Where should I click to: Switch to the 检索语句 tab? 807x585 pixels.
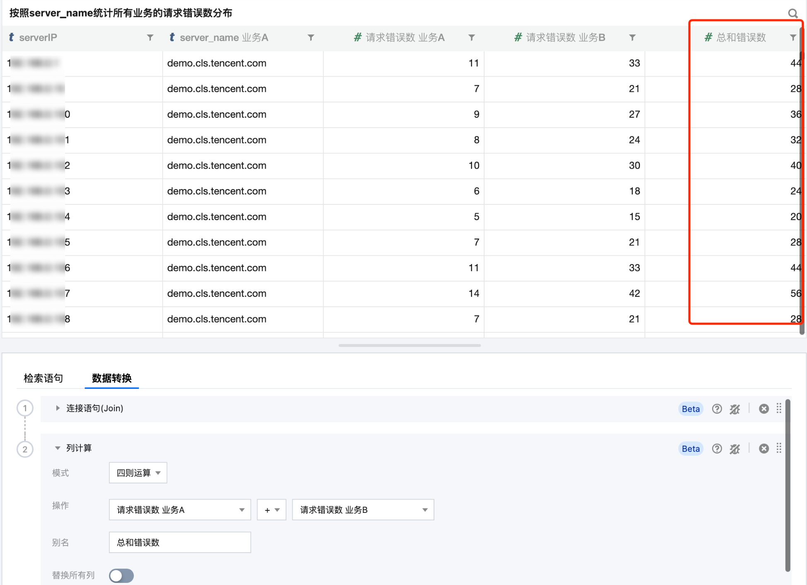point(43,378)
